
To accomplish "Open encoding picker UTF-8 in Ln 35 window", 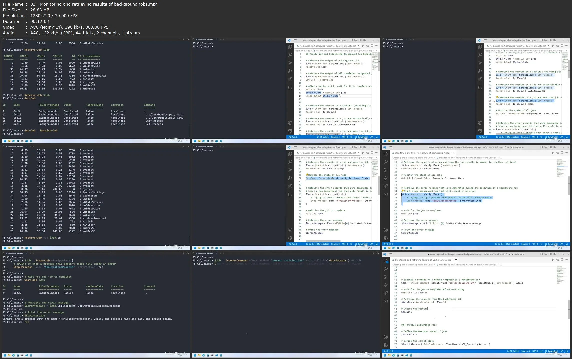I will (x=535, y=244).
